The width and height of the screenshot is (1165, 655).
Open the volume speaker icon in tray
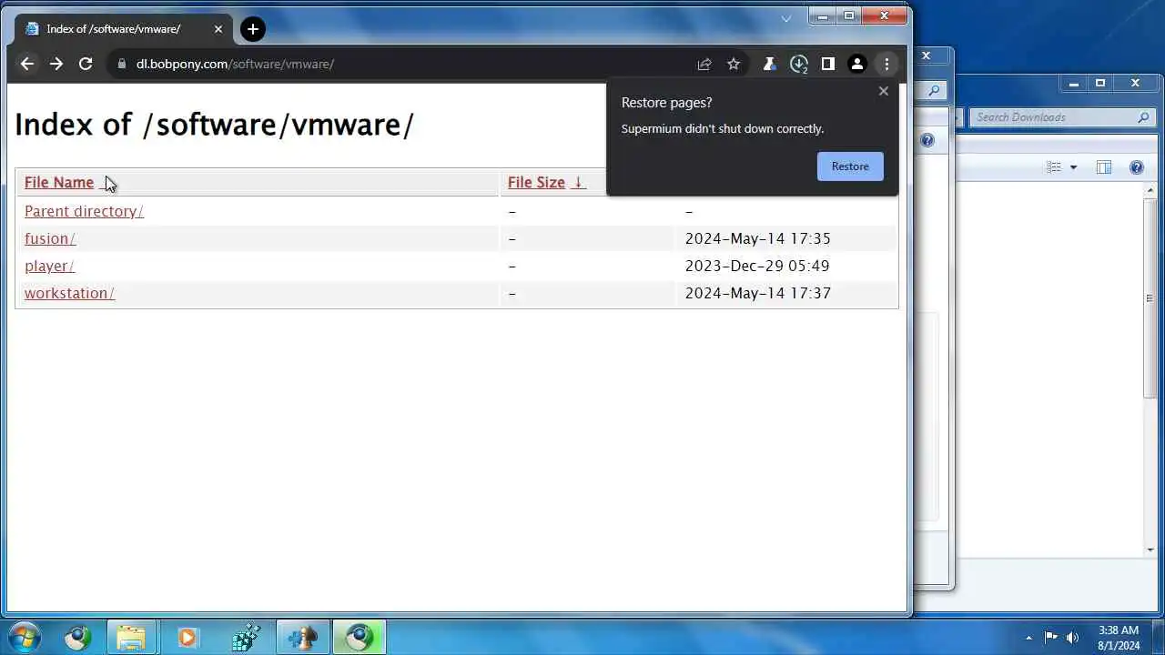click(1072, 638)
